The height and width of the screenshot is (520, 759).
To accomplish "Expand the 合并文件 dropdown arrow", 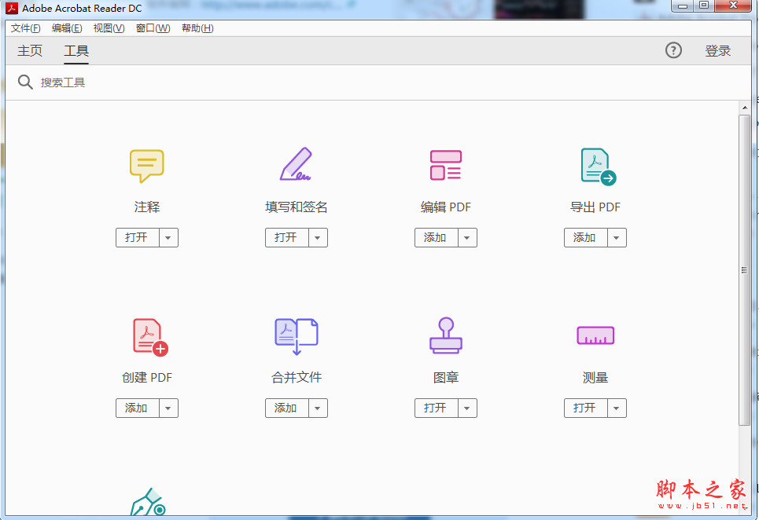I will (x=318, y=408).
